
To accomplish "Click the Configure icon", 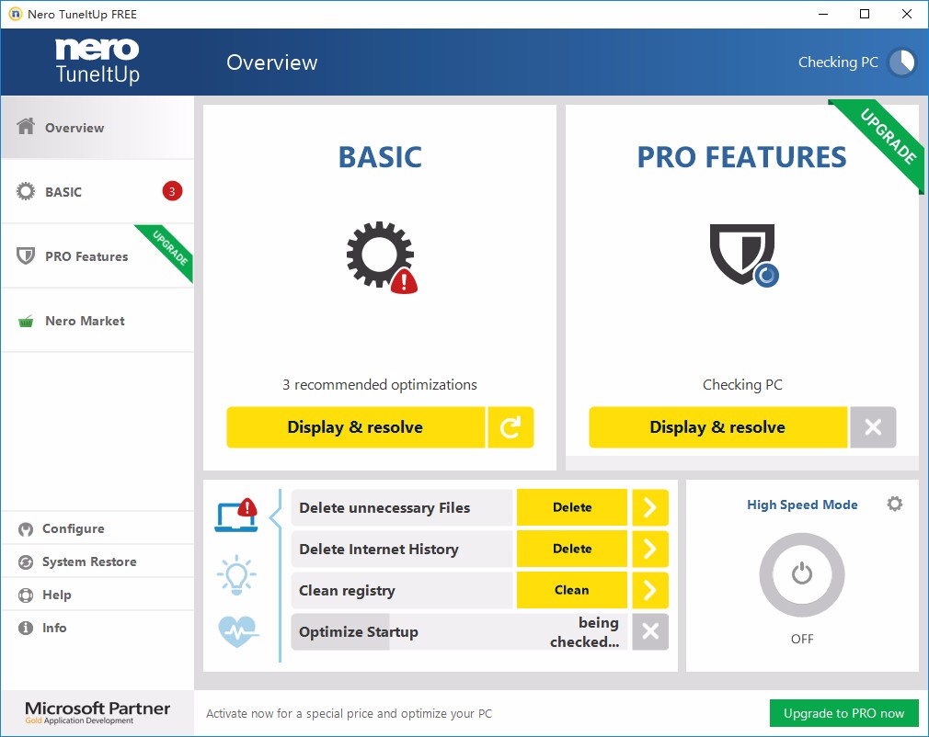I will pos(26,528).
